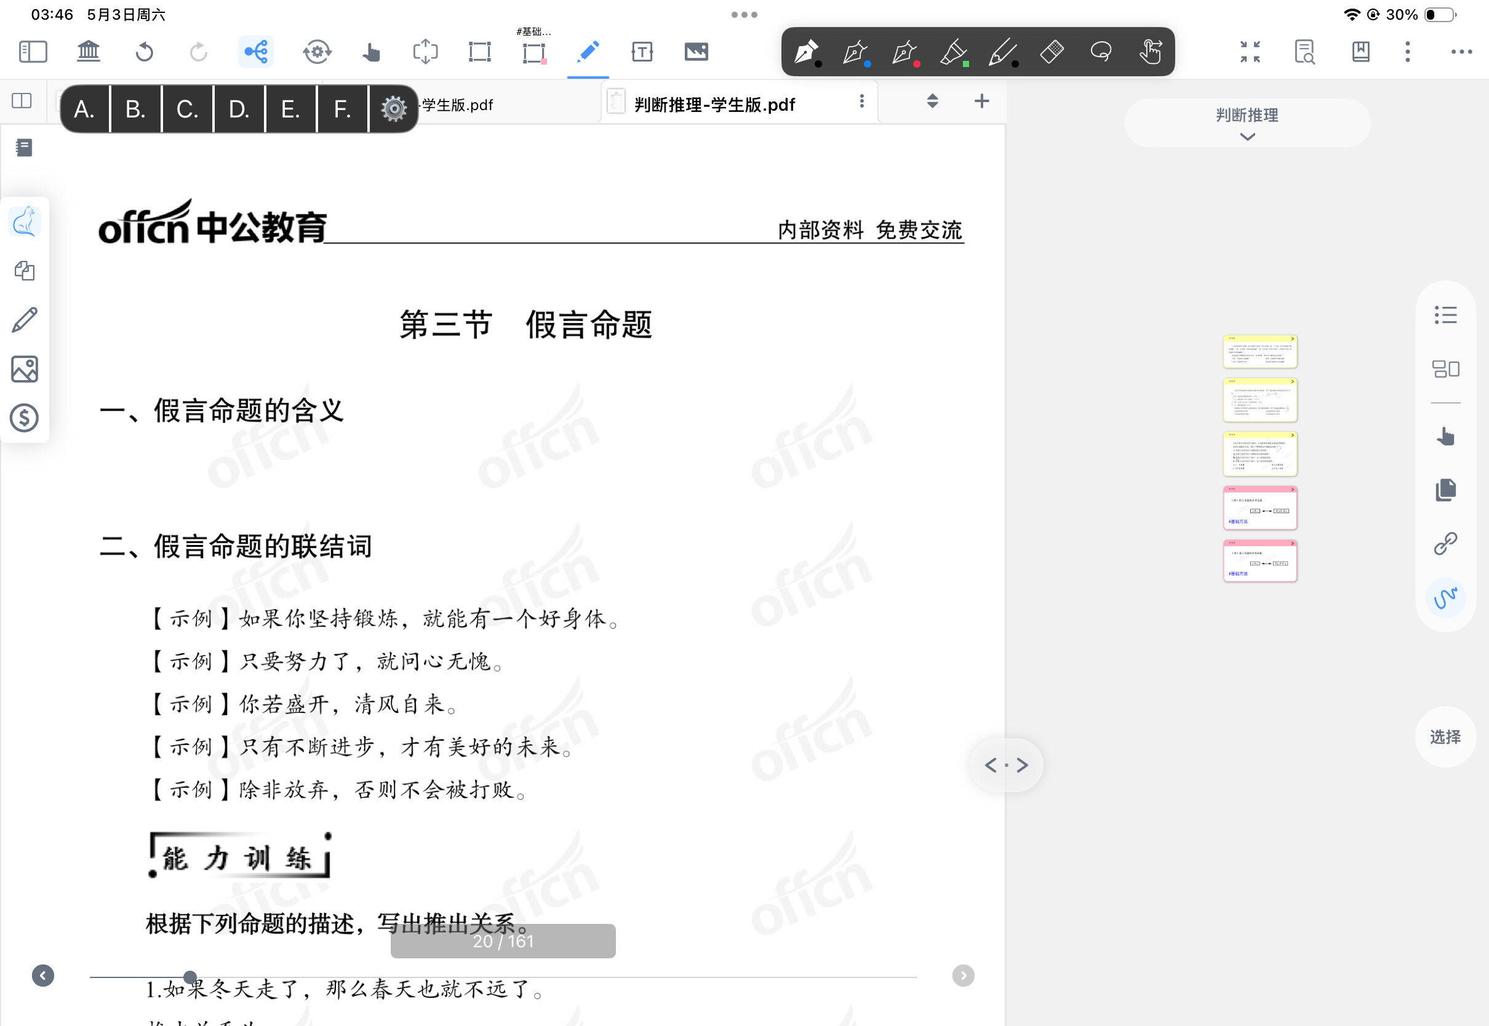Collapse the view with shrink arrows icon
The image size is (1489, 1026).
[x=1250, y=52]
